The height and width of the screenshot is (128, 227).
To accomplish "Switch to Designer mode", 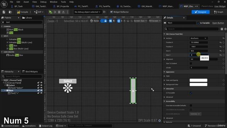I will pyautogui.click(x=200, y=12).
